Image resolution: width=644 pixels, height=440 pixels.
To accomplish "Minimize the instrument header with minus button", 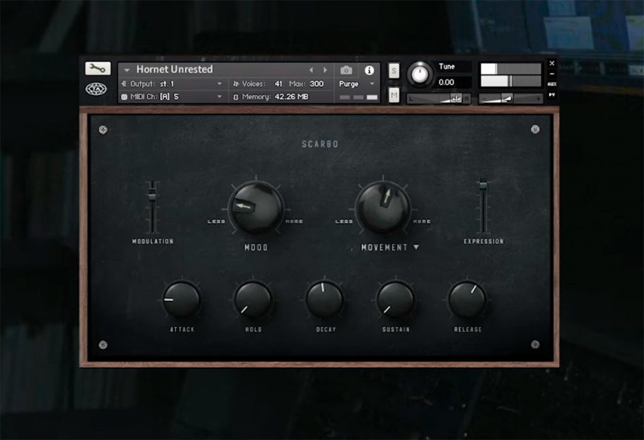I will [552, 74].
